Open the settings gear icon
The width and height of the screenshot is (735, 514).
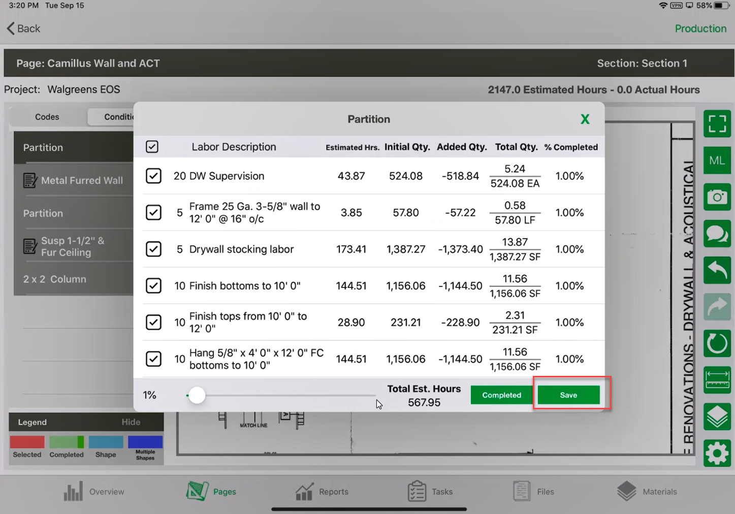[x=717, y=453]
